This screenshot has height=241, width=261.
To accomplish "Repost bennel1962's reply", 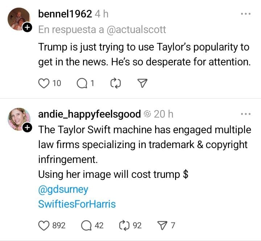I will coord(115,83).
